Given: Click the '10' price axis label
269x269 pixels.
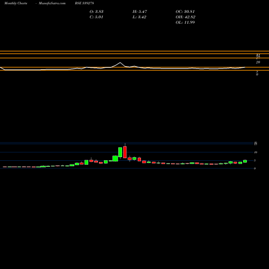Looking at the screenshot, I should pyautogui.click(x=256, y=152).
